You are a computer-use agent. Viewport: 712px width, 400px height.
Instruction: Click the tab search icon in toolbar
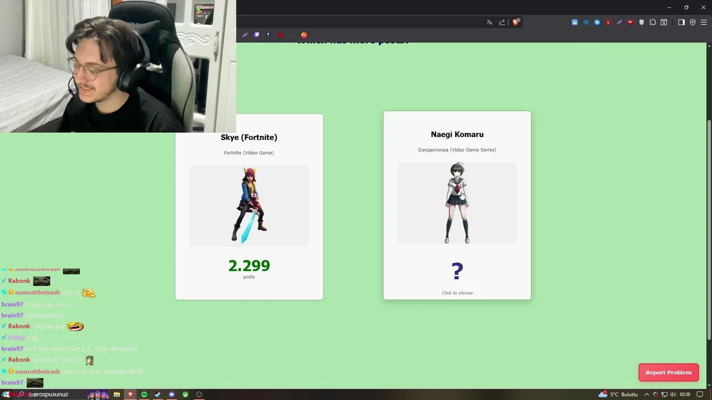click(x=664, y=22)
